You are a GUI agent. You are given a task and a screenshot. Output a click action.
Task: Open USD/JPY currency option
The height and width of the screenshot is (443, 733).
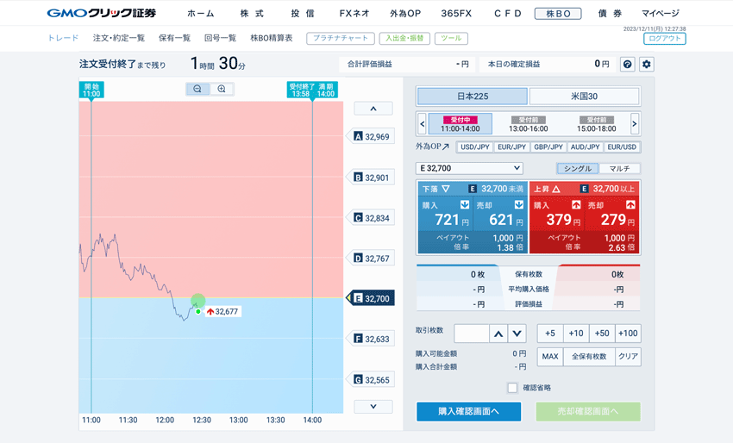pyautogui.click(x=475, y=147)
